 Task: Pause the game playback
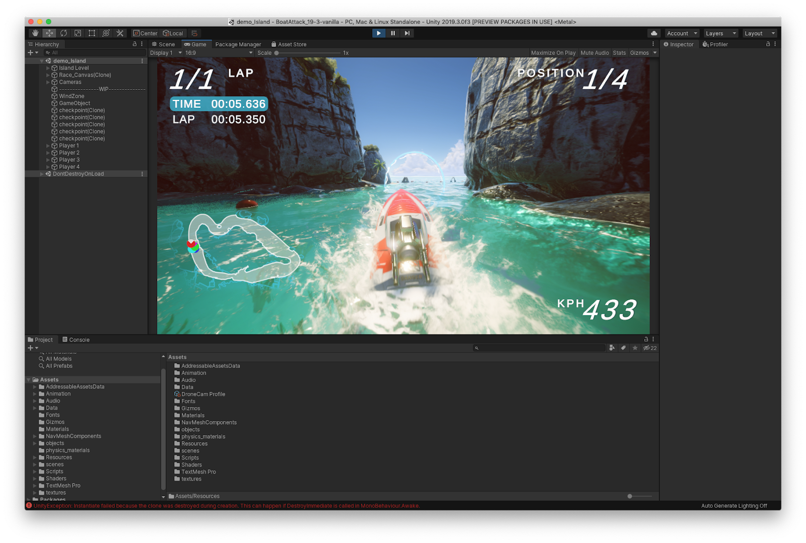point(393,33)
